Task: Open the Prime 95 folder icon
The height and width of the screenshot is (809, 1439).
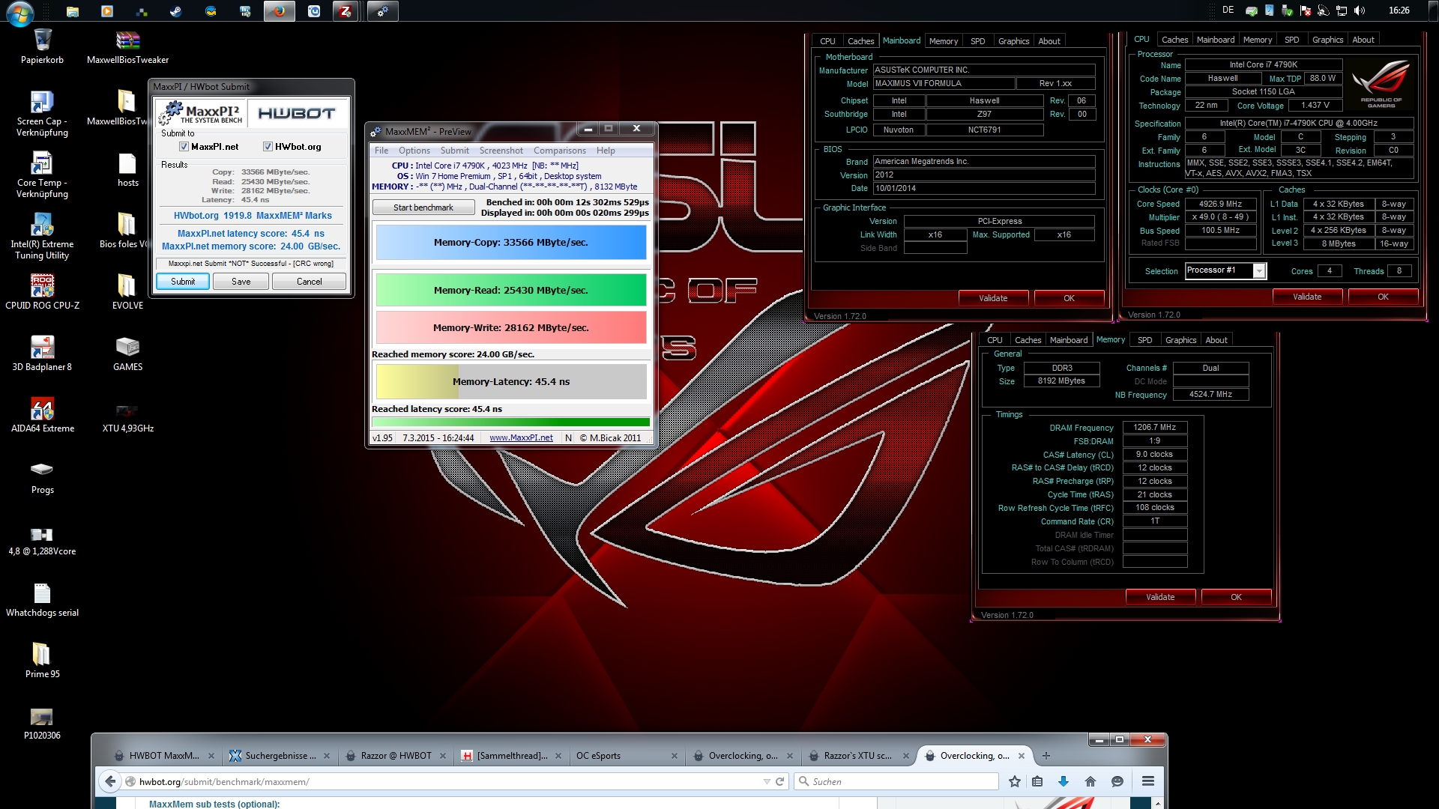Action: click(x=42, y=661)
